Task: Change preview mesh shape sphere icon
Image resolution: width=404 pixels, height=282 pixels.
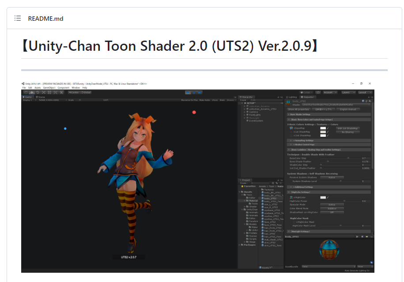Action: [362, 237]
